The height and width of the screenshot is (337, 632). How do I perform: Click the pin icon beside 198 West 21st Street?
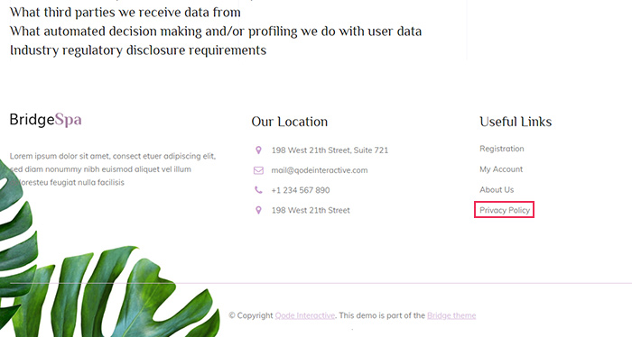(258, 210)
